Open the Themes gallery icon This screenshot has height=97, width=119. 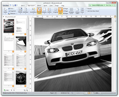tap(20, 11)
